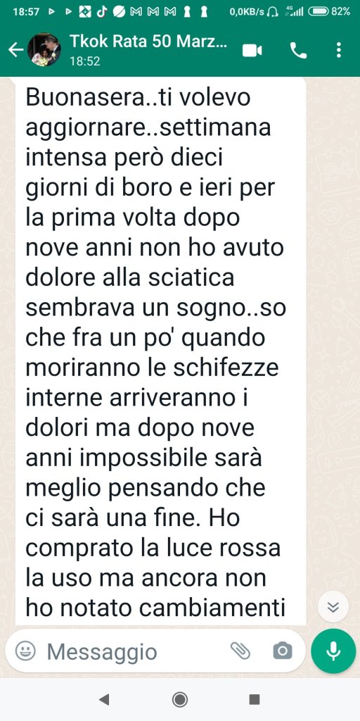The image size is (360, 721).
Task: Start a video call with the contact
Action: 252,50
